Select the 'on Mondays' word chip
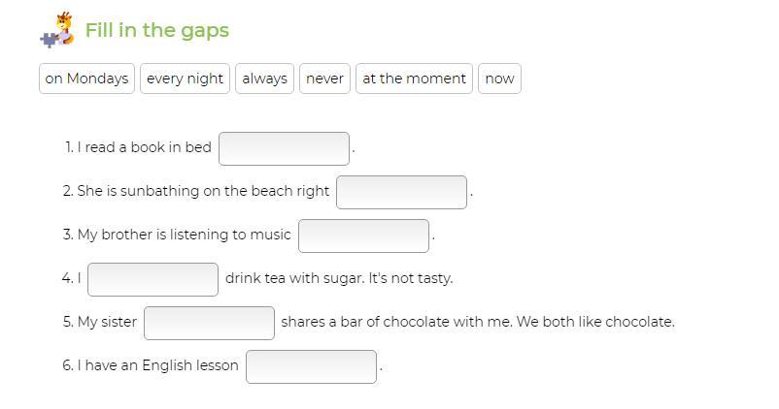 86,79
